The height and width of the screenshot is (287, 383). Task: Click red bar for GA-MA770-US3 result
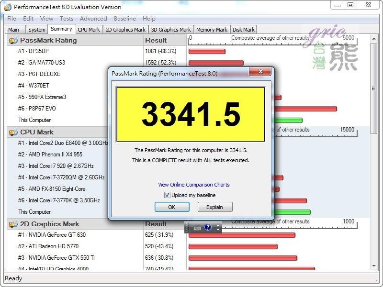(x=216, y=63)
